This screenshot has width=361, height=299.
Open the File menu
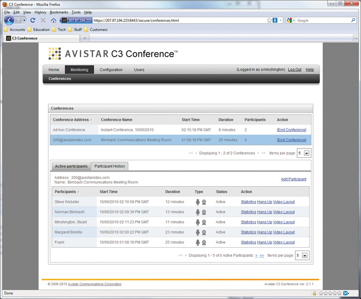point(7,12)
